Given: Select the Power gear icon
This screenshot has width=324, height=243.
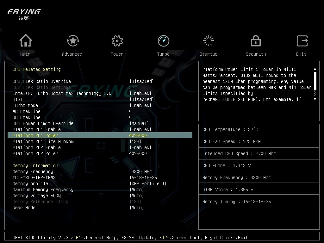Looking at the screenshot, I should pyautogui.click(x=117, y=41).
